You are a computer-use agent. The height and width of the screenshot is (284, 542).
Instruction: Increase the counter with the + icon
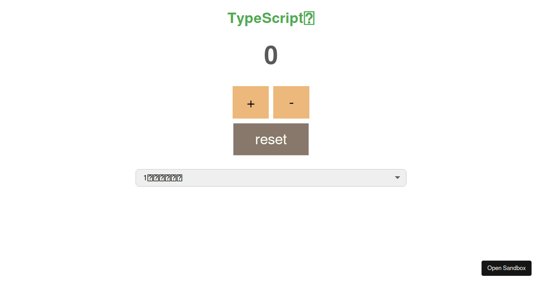click(251, 104)
